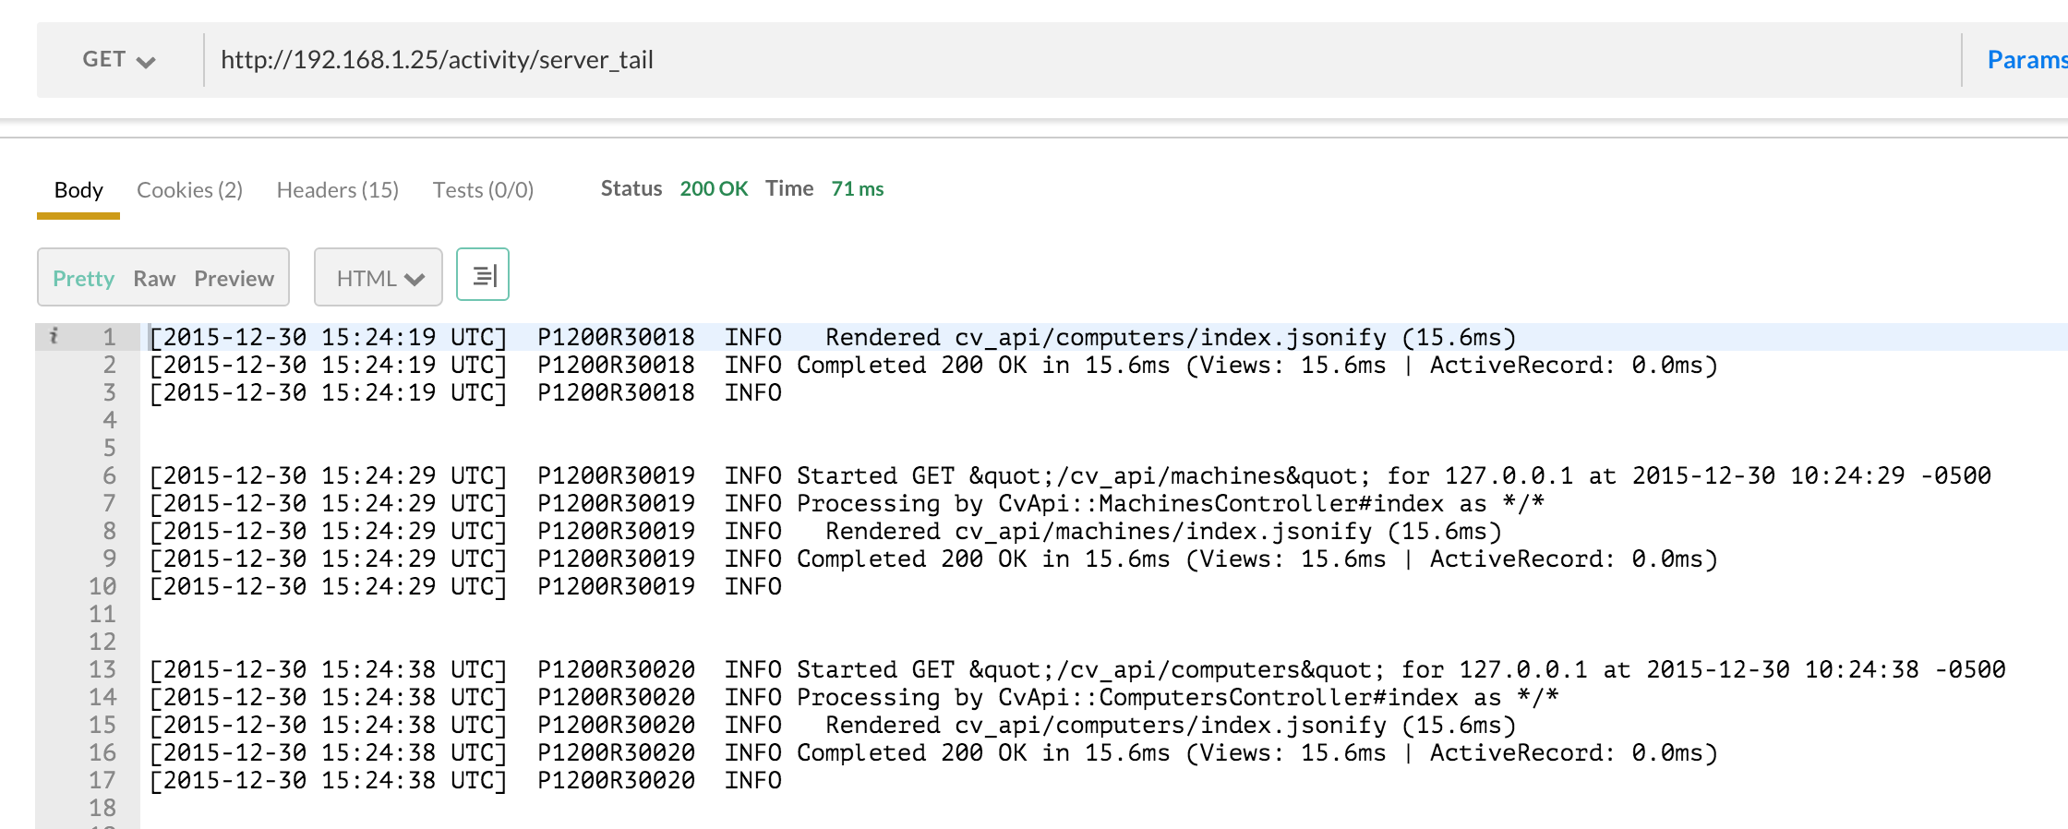Click the MachinesController#index log line

1169,504
